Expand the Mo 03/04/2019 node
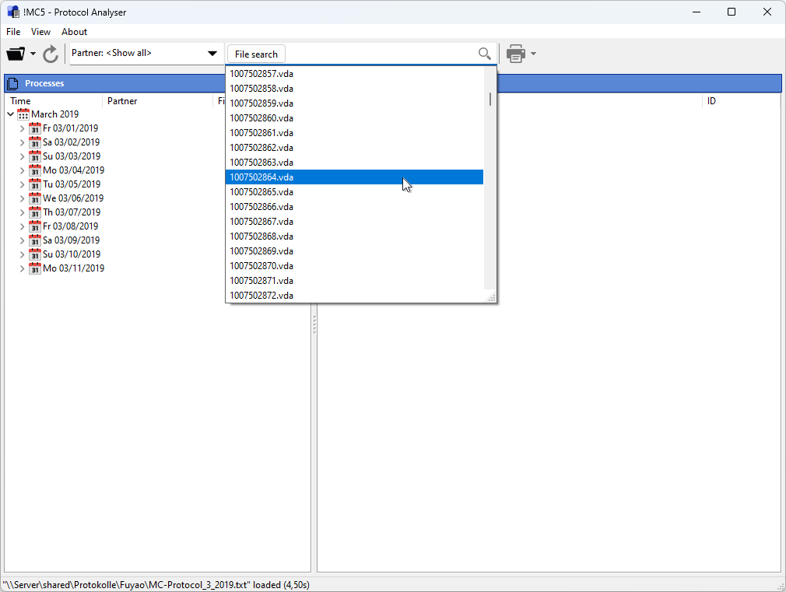The image size is (786, 592). click(22, 170)
